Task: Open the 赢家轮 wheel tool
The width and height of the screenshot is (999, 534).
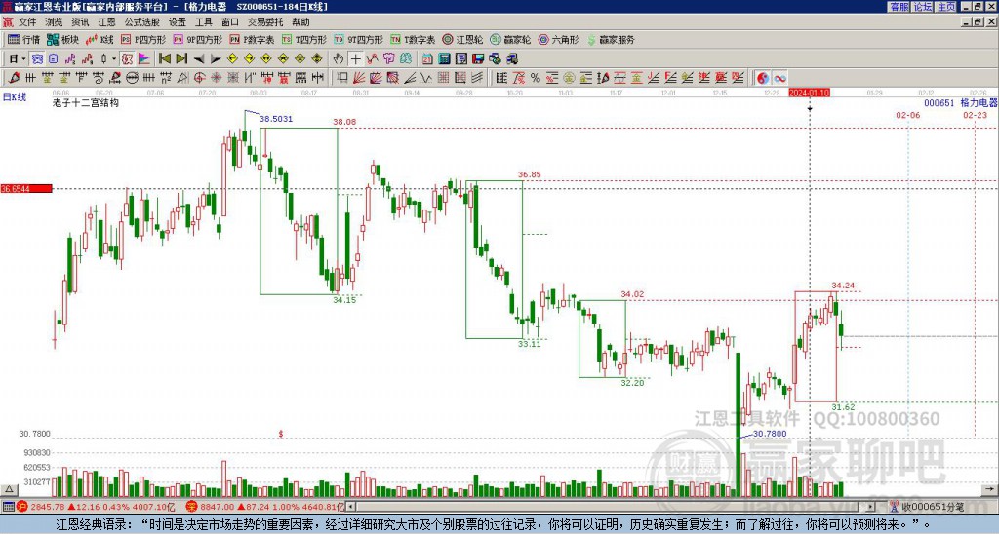Action: (510, 39)
